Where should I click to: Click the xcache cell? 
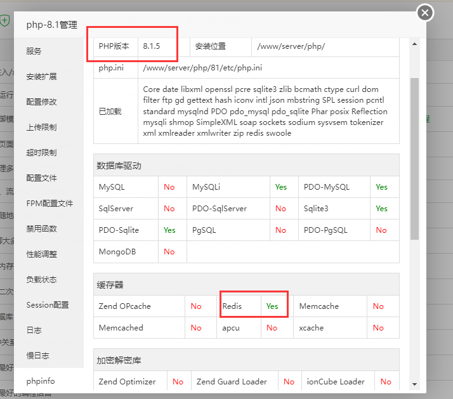[x=330, y=327]
